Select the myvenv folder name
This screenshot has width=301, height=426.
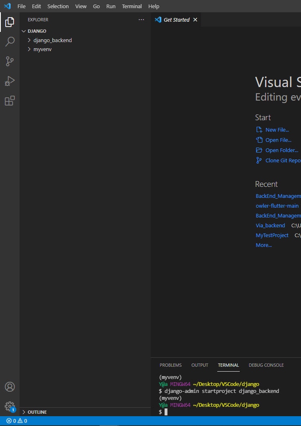[x=42, y=49]
